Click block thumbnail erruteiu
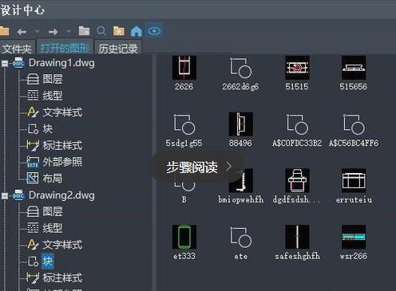 click(354, 180)
